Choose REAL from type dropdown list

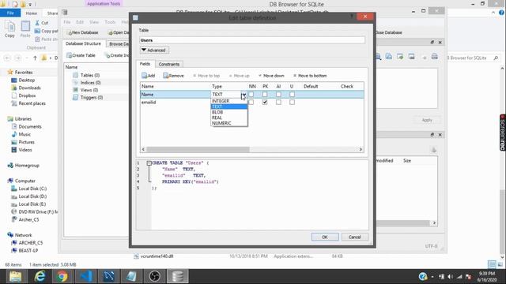pyautogui.click(x=229, y=118)
